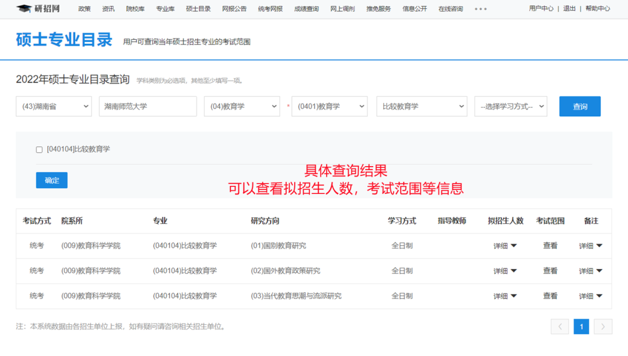Open the --选择学习方式-- dropdown
Viewport: 628px width, 356px height.
click(x=511, y=106)
